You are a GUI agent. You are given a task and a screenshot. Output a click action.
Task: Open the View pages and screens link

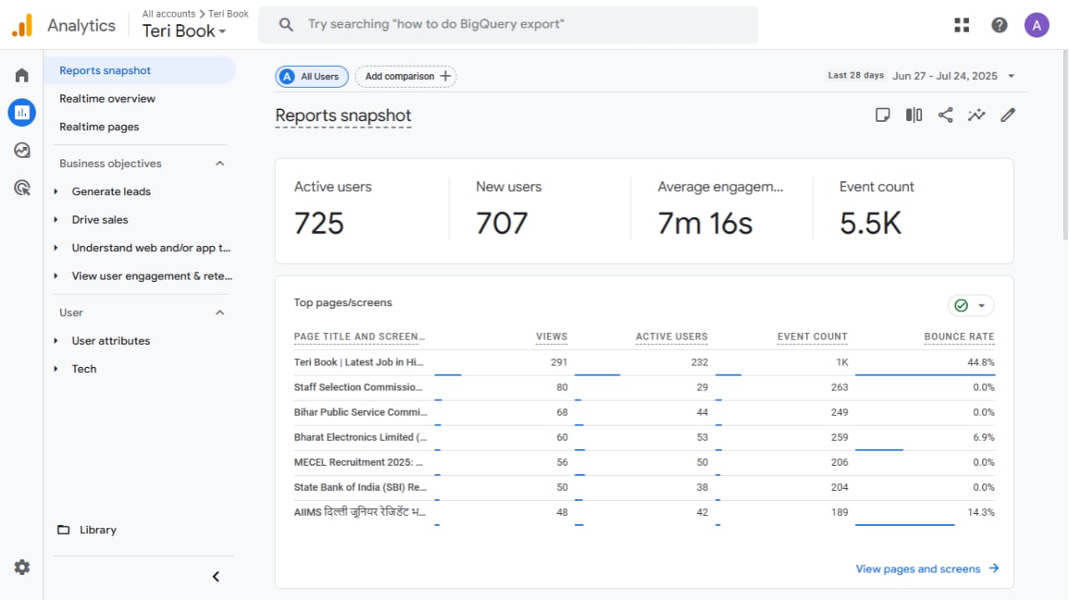[x=927, y=569]
